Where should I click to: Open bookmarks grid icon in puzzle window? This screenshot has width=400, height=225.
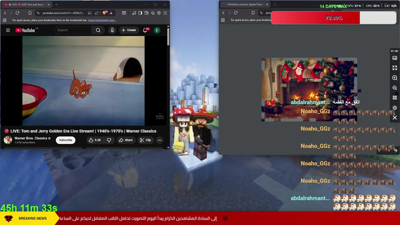coord(223,20)
